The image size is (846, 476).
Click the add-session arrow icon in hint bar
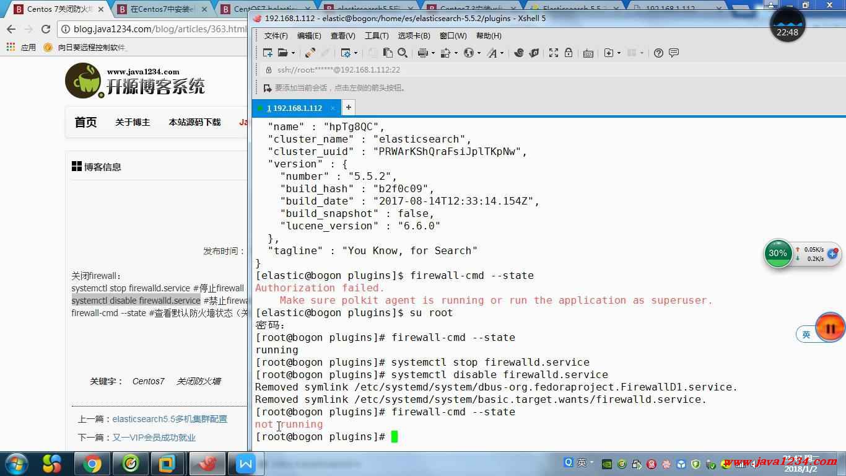coord(268,88)
